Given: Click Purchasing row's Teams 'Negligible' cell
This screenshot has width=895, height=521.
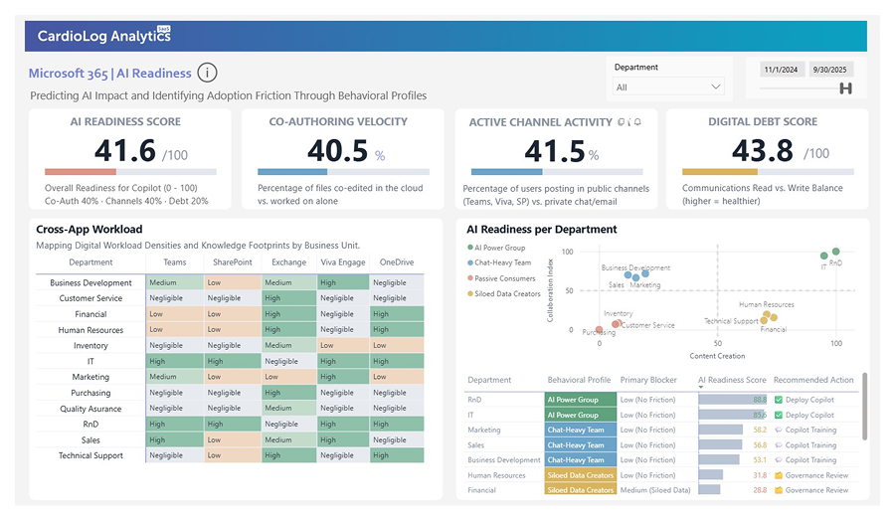Looking at the screenshot, I should tap(175, 393).
